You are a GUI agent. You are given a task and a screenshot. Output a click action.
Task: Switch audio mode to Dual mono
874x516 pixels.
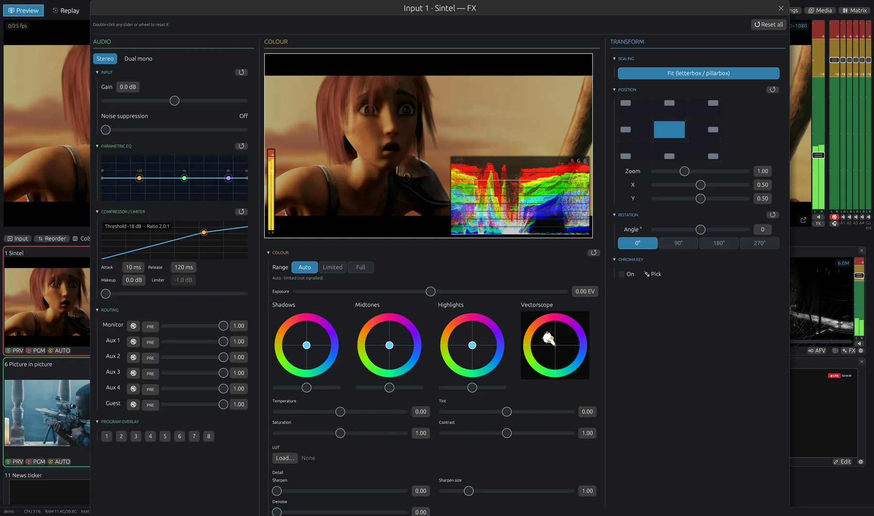click(x=138, y=59)
